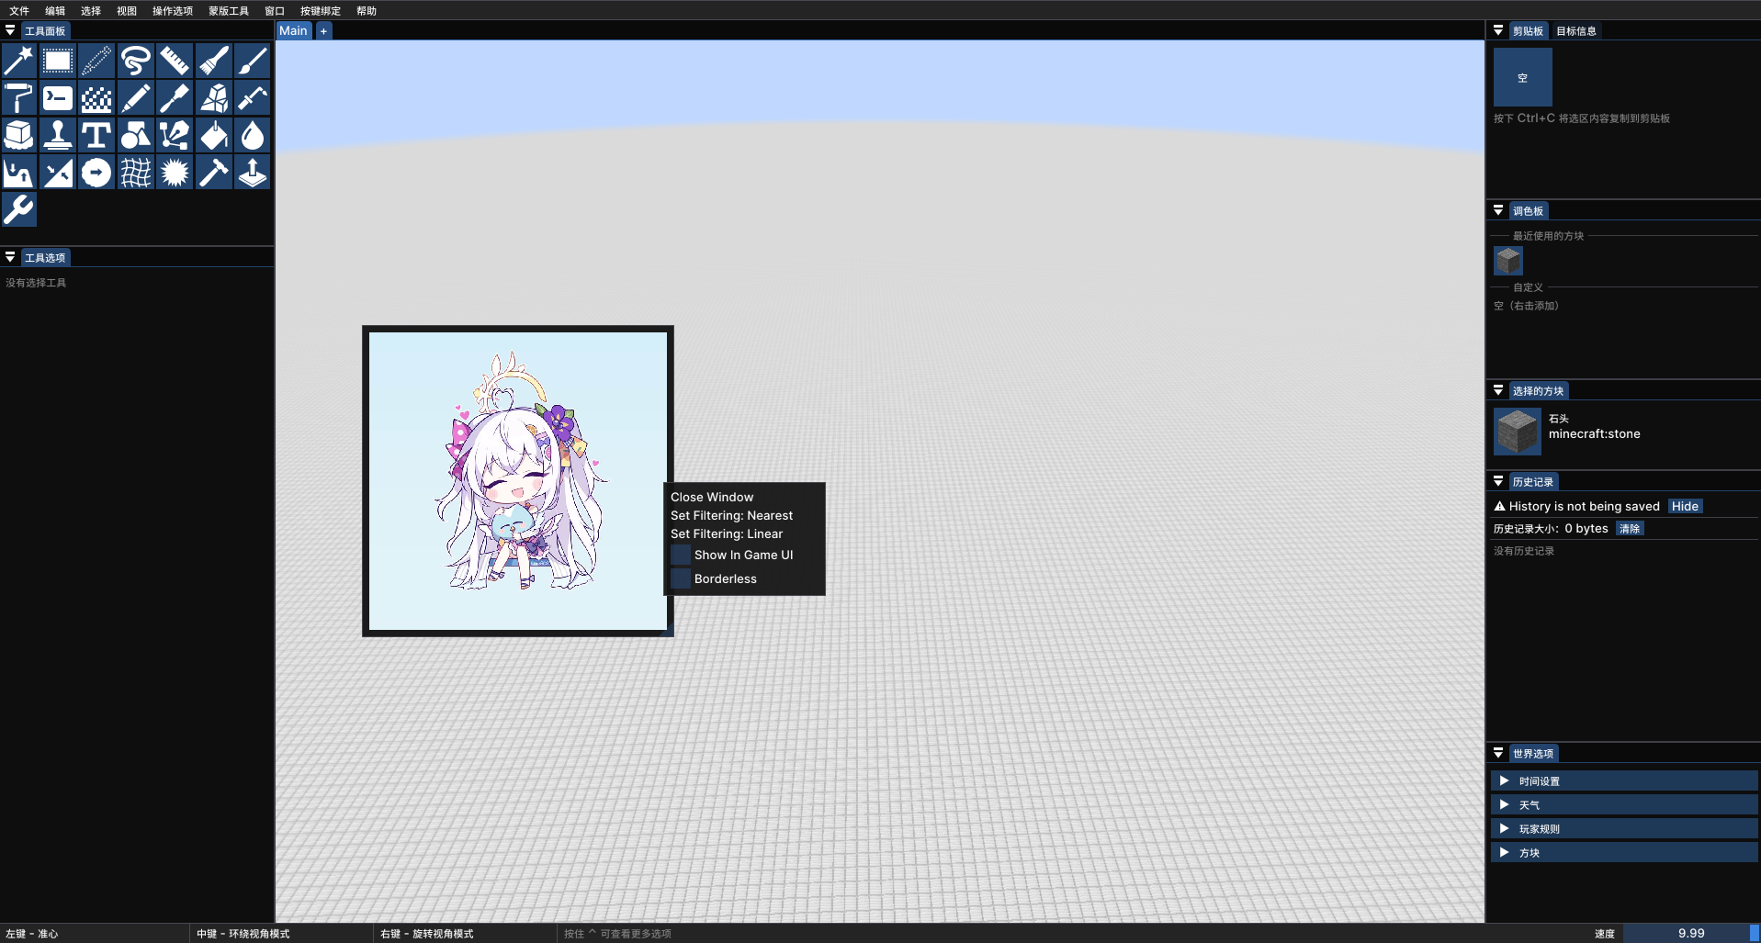1761x943 pixels.
Task: Open the 蒙版工具 menu
Action: coord(229,11)
